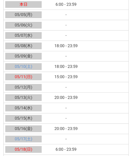Viewport: 132px width, 156px height.
Task: Click the 05/15(木) date label
Action: (23, 118)
